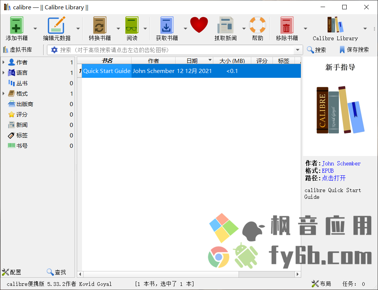Open Fetch news (抓取新闻) icon
378x290 pixels.
coord(226,25)
